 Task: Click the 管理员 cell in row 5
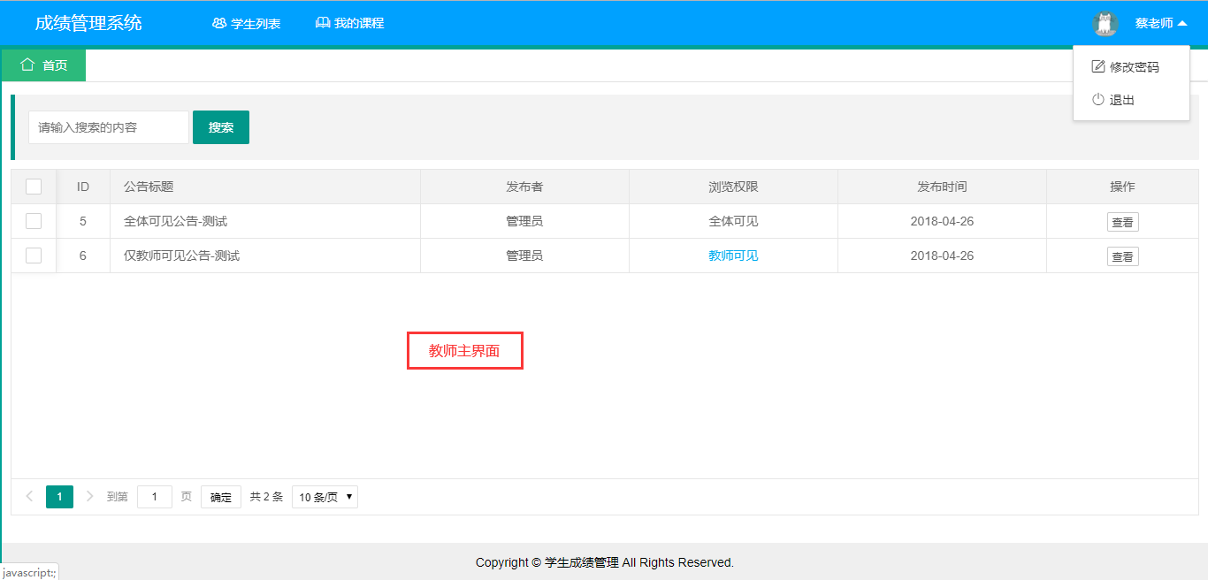(x=524, y=221)
